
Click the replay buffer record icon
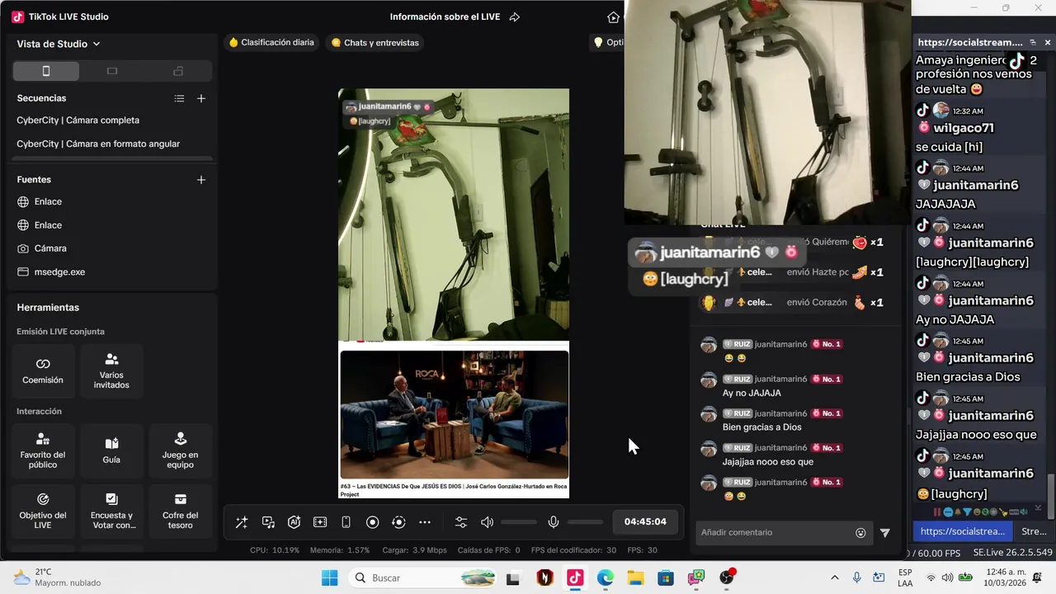pos(398,522)
